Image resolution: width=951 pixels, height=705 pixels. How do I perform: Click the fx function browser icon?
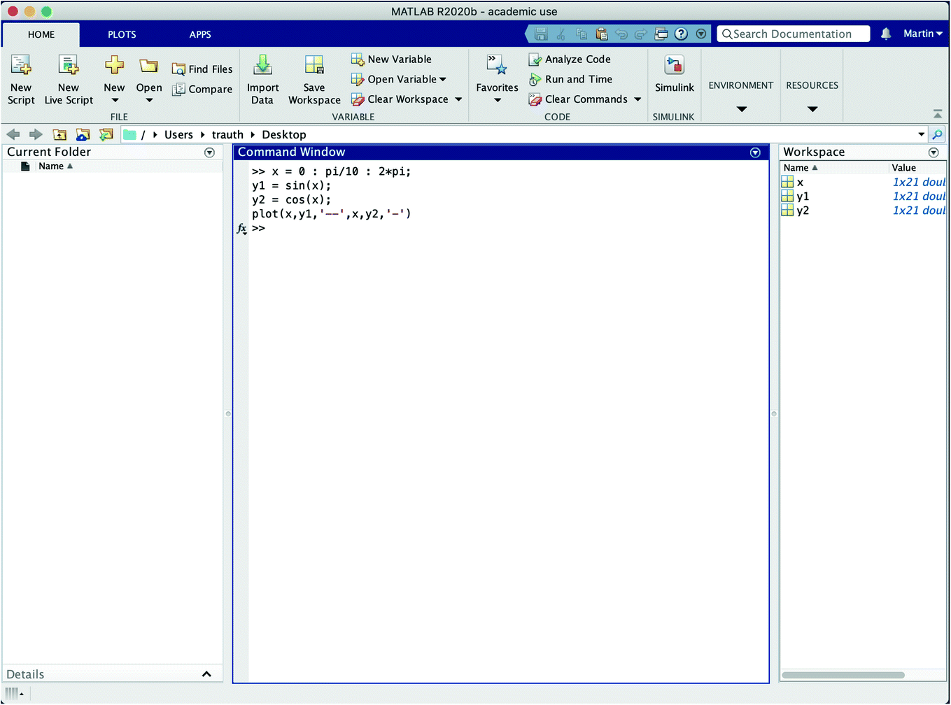coord(241,229)
